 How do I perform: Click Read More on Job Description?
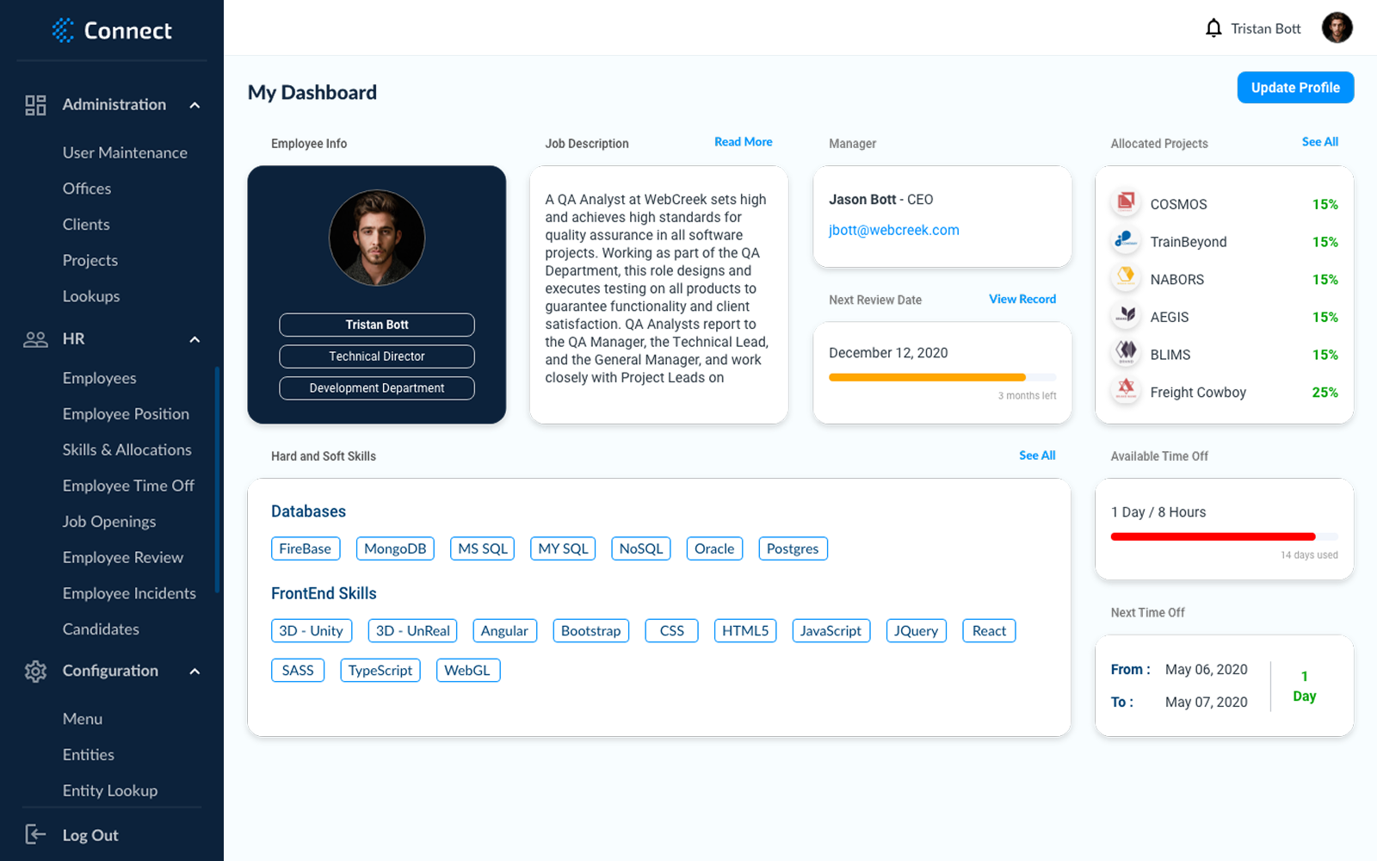pos(743,141)
